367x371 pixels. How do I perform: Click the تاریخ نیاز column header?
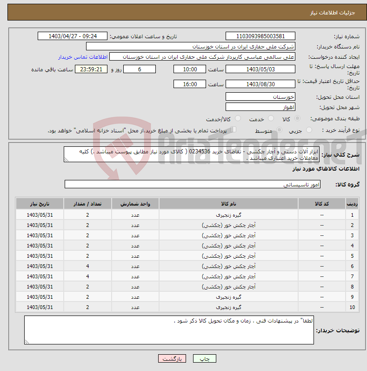(40, 204)
